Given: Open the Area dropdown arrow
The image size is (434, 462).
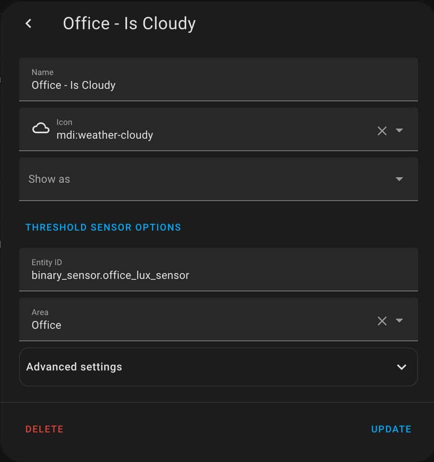Looking at the screenshot, I should [399, 320].
